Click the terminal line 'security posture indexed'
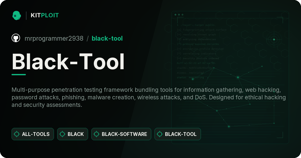 [x=198, y=58]
